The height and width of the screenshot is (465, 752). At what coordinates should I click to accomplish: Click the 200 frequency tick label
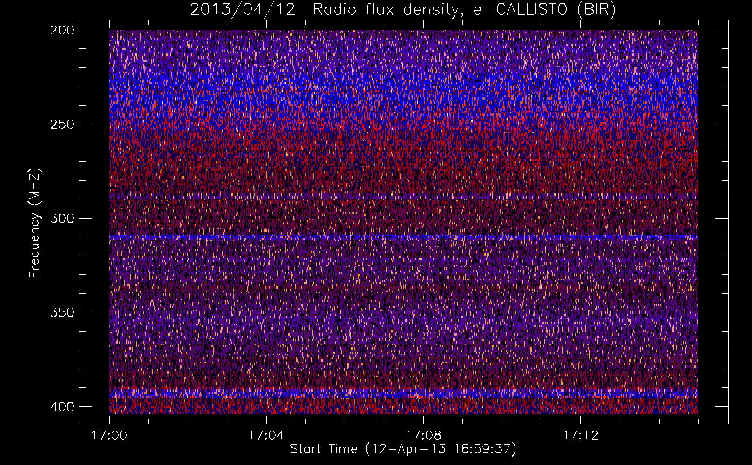click(62, 30)
